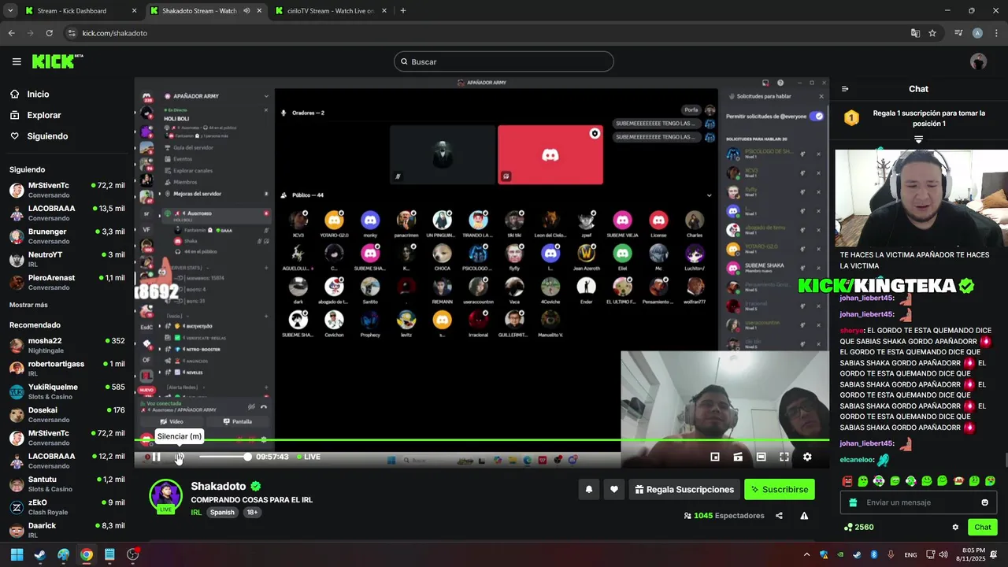Open MrStivenTc in Siguiendo list

(67, 190)
